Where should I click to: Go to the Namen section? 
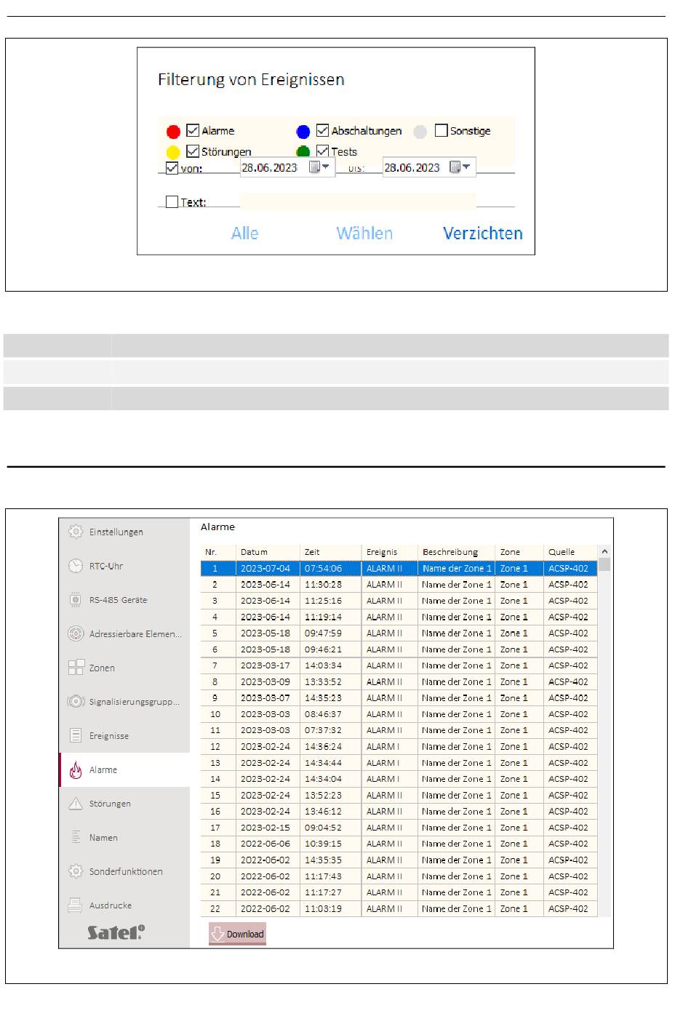pos(124,838)
